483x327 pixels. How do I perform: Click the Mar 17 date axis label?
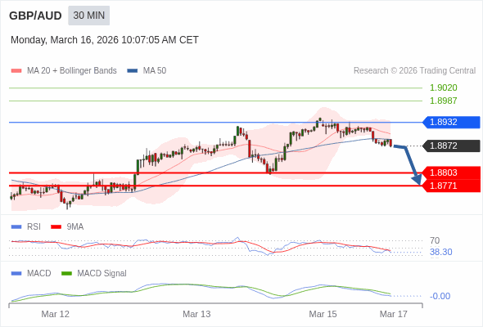coord(394,314)
